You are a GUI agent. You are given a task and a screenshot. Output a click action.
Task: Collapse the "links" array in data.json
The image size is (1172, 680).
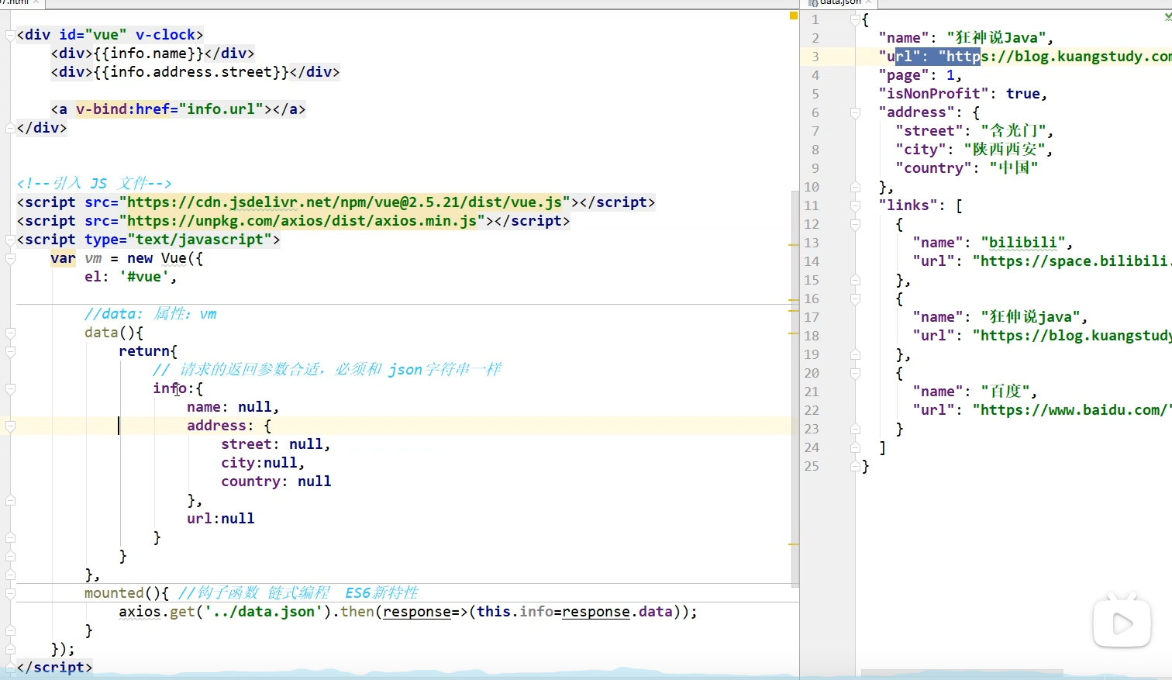(x=855, y=205)
